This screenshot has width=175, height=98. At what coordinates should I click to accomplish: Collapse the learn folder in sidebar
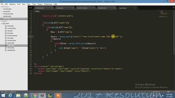tap(2, 24)
